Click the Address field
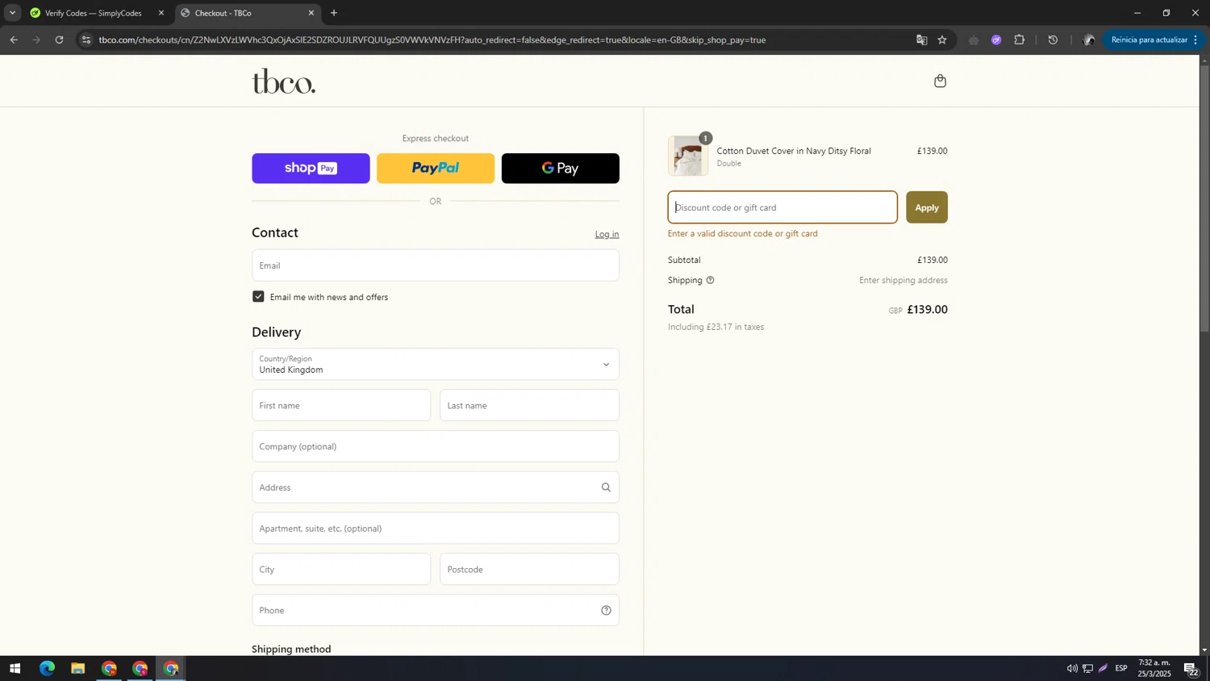The height and width of the screenshot is (681, 1210). (x=436, y=487)
